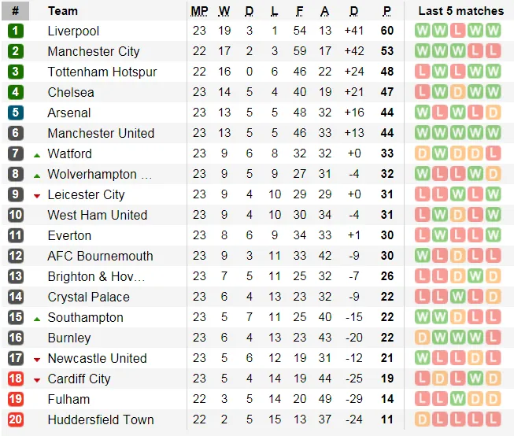Open the Crystal Palace team link
This screenshot has width=514, height=436.
(x=89, y=297)
